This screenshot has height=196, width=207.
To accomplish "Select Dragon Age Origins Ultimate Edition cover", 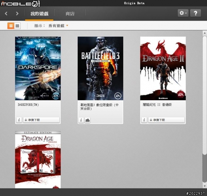I will click(x=38, y=159).
